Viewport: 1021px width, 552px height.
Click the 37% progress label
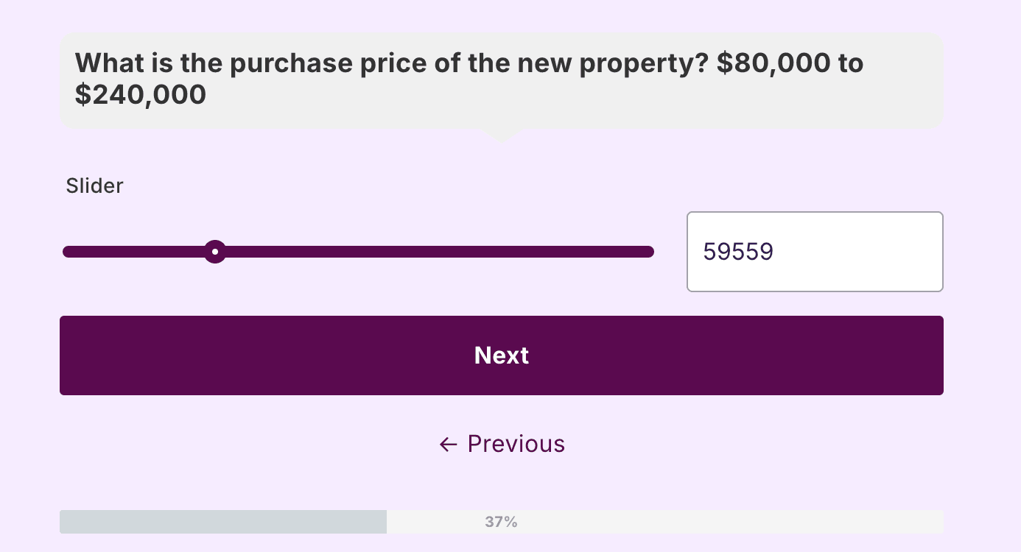tap(501, 522)
